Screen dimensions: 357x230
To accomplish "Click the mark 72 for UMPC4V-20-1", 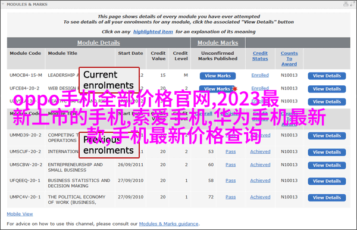I will pyautogui.click(x=211, y=197).
